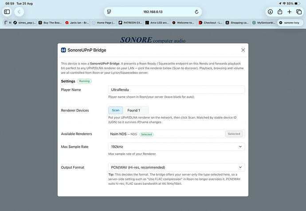The height and width of the screenshot is (211, 306).
Task: Click the SONORE computer audio logo
Action: point(153,40)
